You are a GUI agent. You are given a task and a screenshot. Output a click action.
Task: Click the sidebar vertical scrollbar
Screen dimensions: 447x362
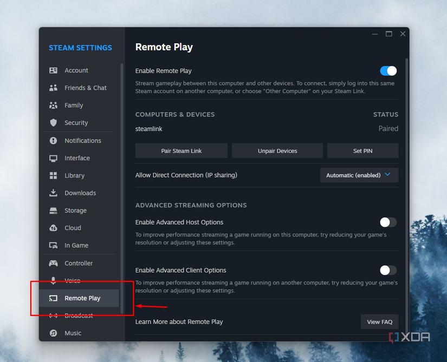tap(122, 188)
